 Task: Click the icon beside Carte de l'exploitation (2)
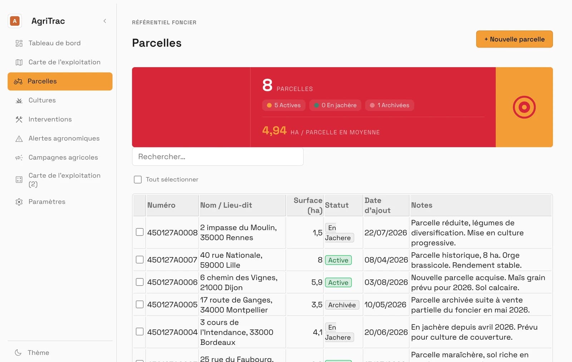[x=19, y=180]
